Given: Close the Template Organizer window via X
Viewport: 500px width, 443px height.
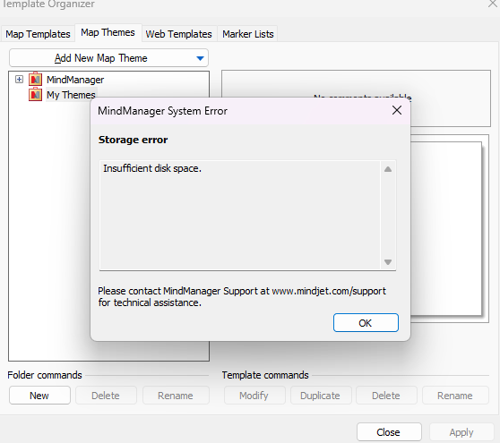Looking at the screenshot, I should 492,4.
